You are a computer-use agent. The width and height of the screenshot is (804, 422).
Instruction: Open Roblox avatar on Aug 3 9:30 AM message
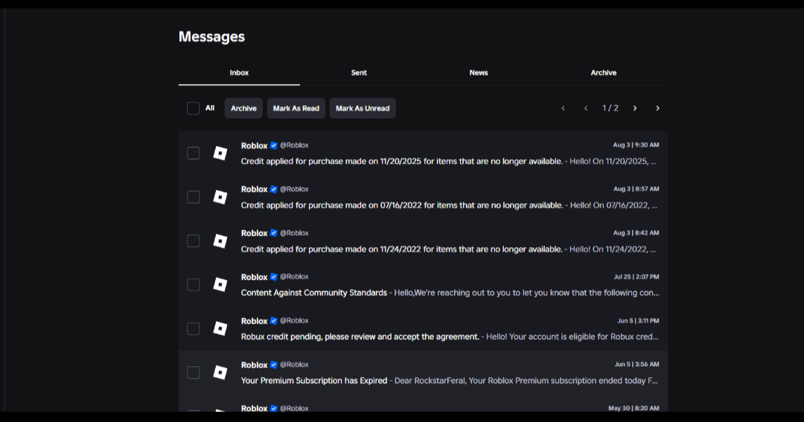pyautogui.click(x=220, y=153)
